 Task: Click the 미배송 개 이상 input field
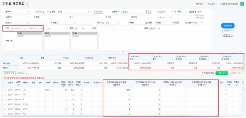click(x=167, y=23)
